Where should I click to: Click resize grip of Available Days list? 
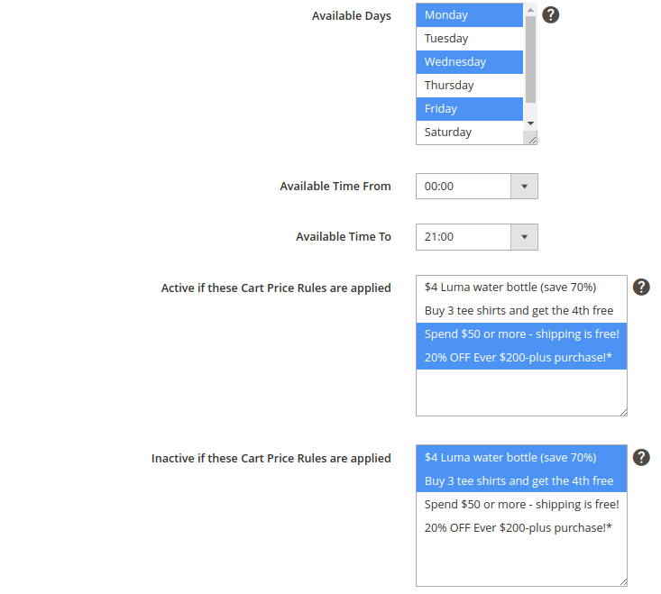click(x=532, y=140)
